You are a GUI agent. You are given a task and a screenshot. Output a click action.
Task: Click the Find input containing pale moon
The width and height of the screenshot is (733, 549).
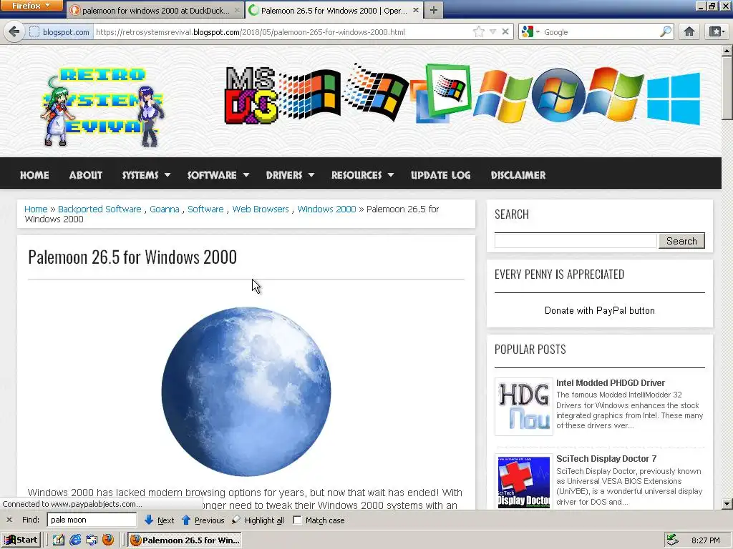pos(92,520)
